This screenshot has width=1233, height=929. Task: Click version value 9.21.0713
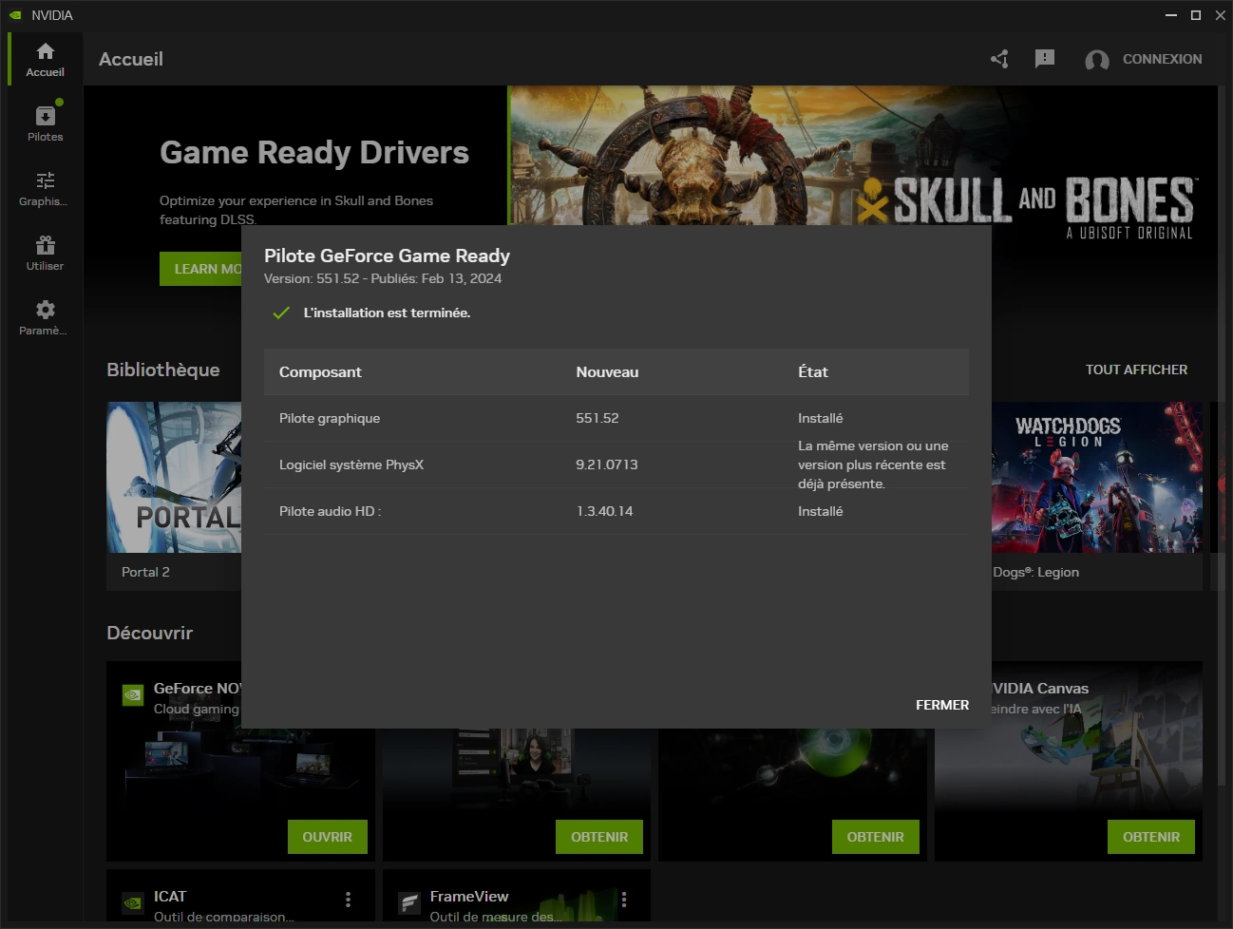[x=607, y=464]
